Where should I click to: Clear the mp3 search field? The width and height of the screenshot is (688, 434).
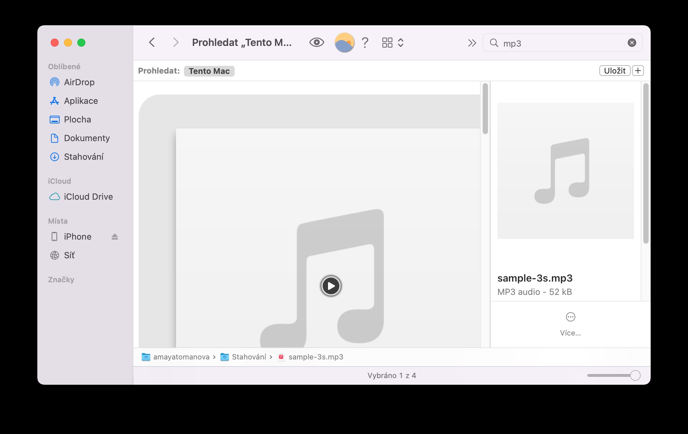click(632, 43)
